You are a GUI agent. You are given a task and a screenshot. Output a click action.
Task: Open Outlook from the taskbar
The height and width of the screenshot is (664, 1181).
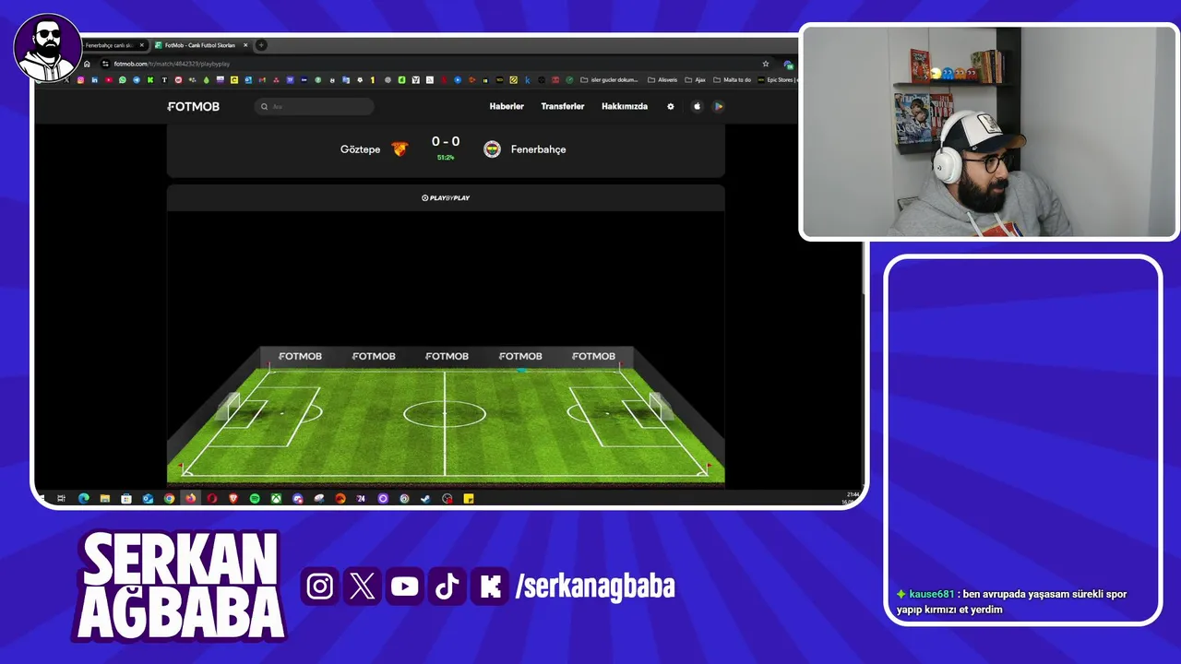tap(148, 499)
